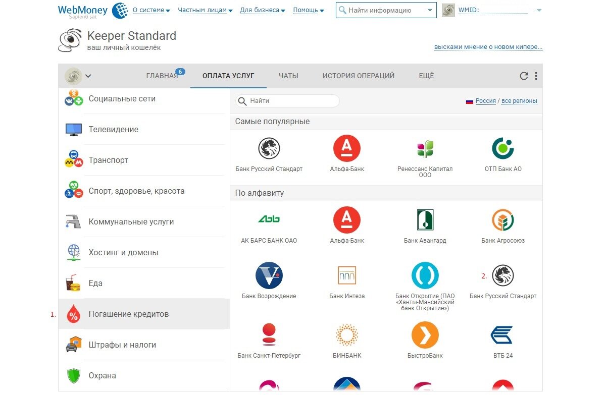
Task: Click the все регионы link
Action: tap(519, 101)
